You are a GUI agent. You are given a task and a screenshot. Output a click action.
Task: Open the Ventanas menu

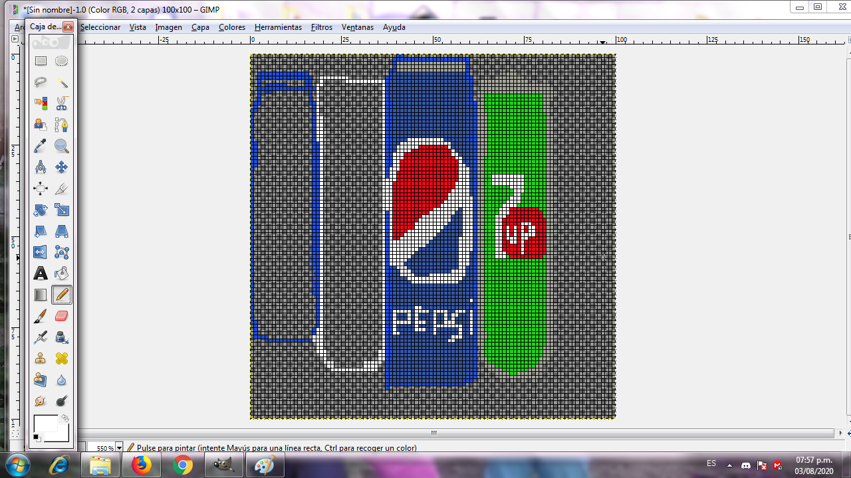358,27
